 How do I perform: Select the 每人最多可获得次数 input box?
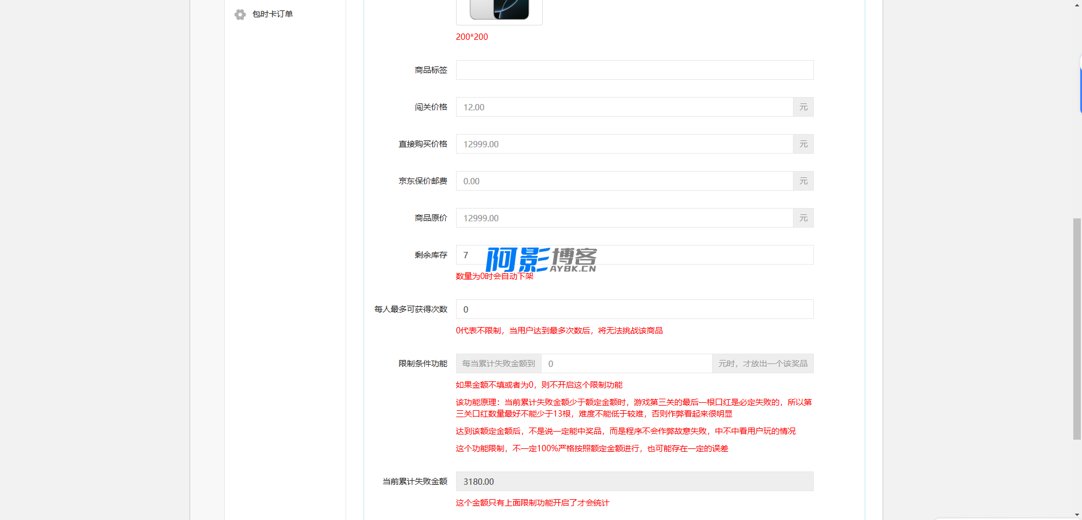(x=634, y=309)
